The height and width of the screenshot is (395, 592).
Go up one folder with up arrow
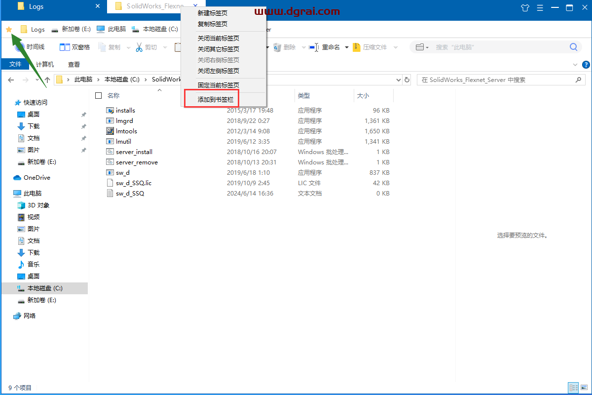tap(47, 80)
